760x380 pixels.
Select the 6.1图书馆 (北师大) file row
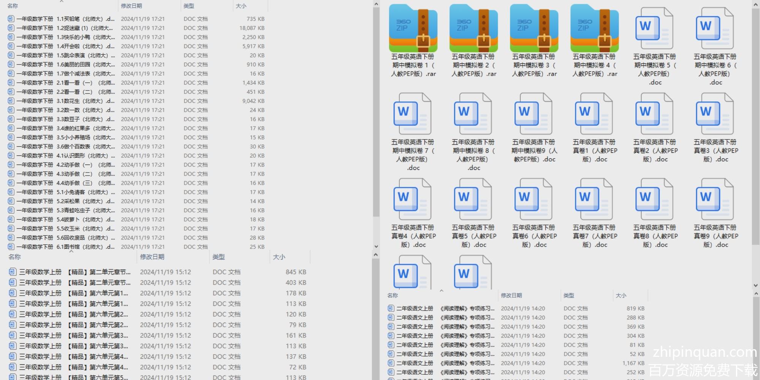[x=65, y=247]
